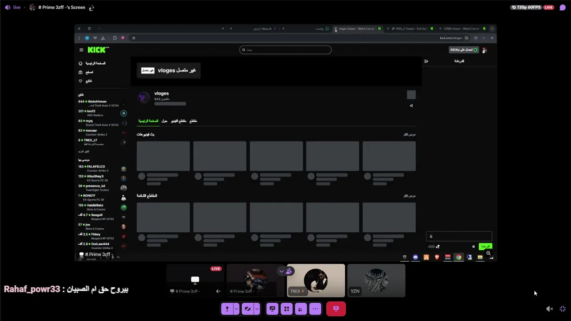Viewport: 571px width, 321px height.
Task: Open OutLaw444 recommended channel
Action: pos(102,246)
